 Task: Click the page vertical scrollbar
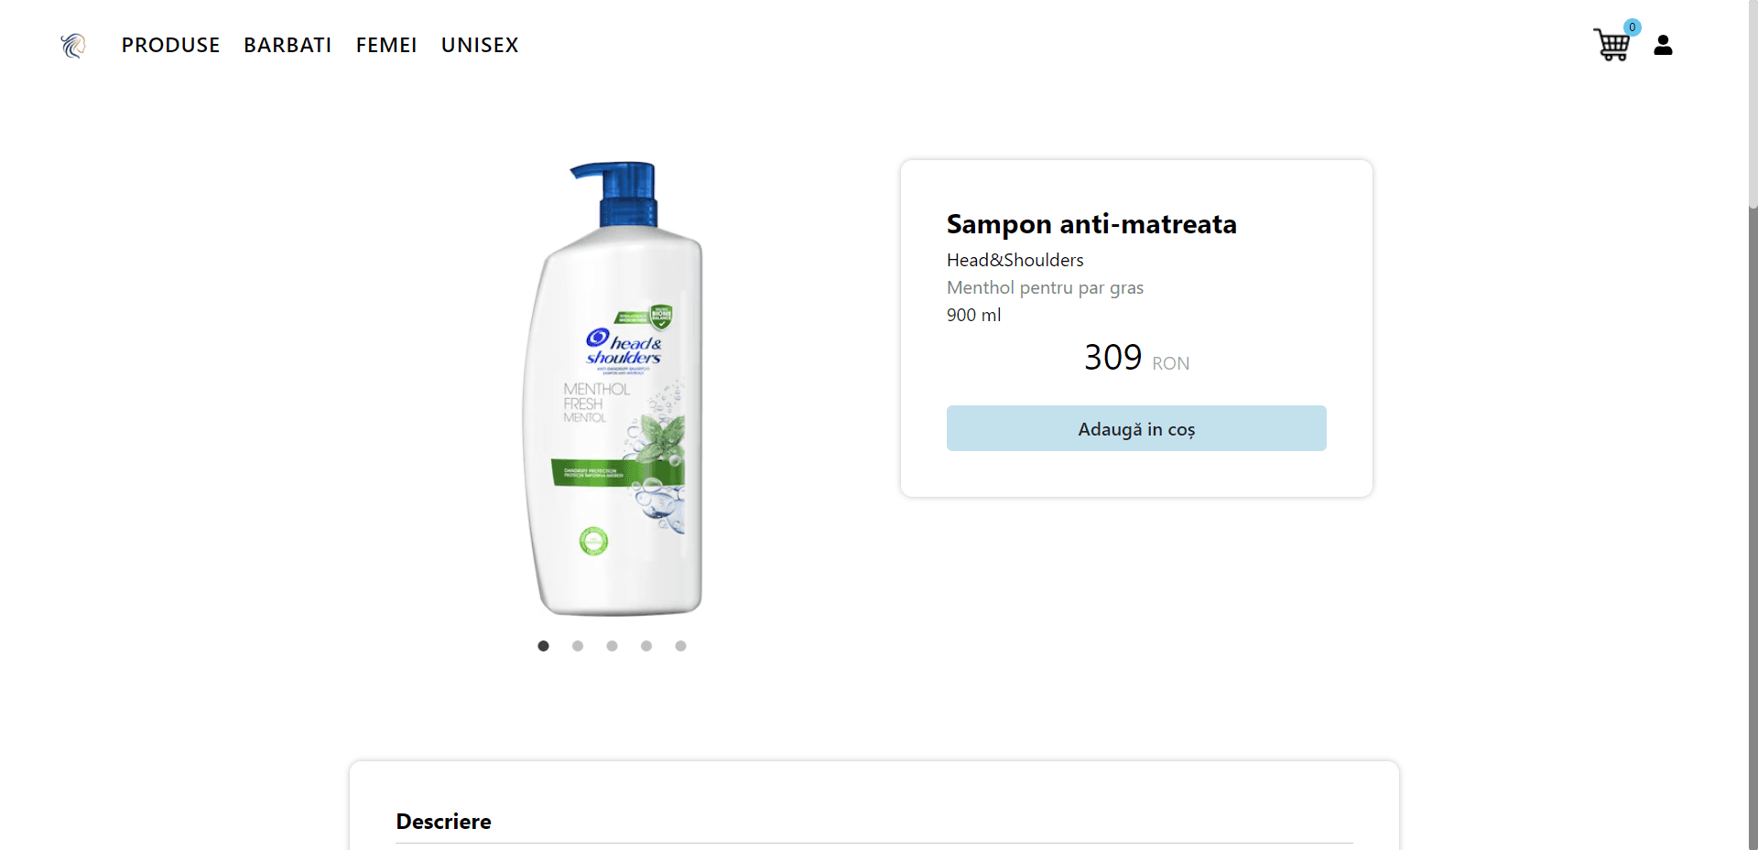click(1753, 457)
